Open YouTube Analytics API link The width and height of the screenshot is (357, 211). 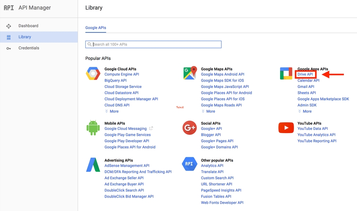tap(317, 135)
